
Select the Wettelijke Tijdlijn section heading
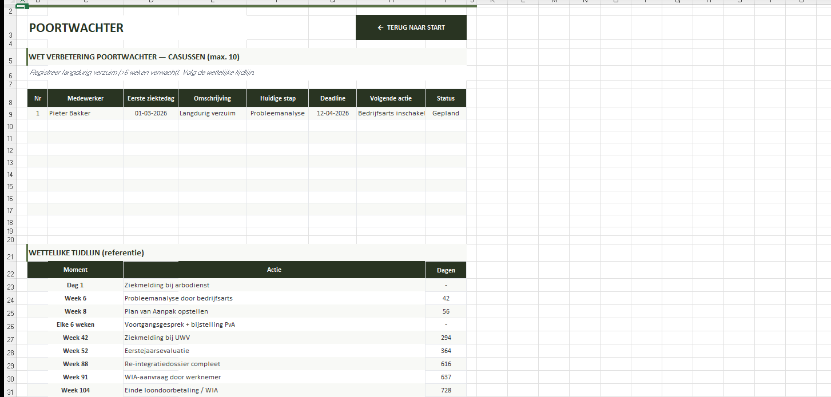86,252
